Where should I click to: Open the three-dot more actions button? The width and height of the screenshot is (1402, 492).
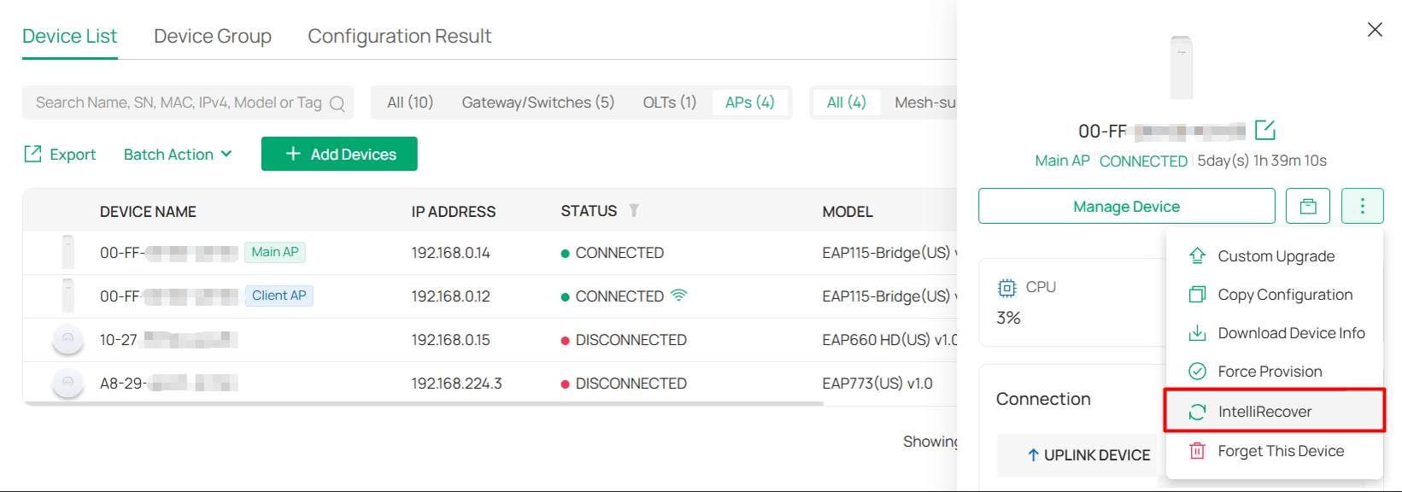point(1363,206)
